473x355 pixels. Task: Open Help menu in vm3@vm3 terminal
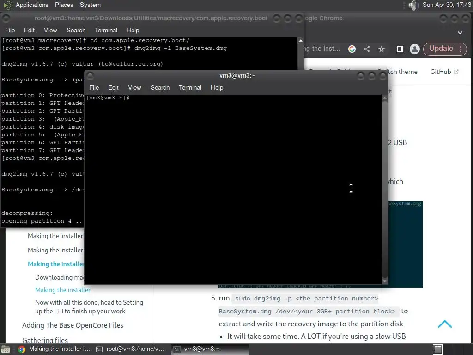(217, 87)
